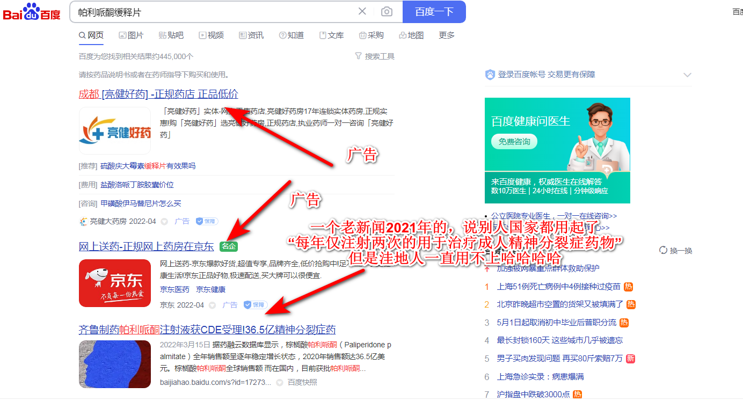This screenshot has width=743, height=401.
Task: Open 网上送药-正规网上药房在京东 title
Action: (x=146, y=247)
